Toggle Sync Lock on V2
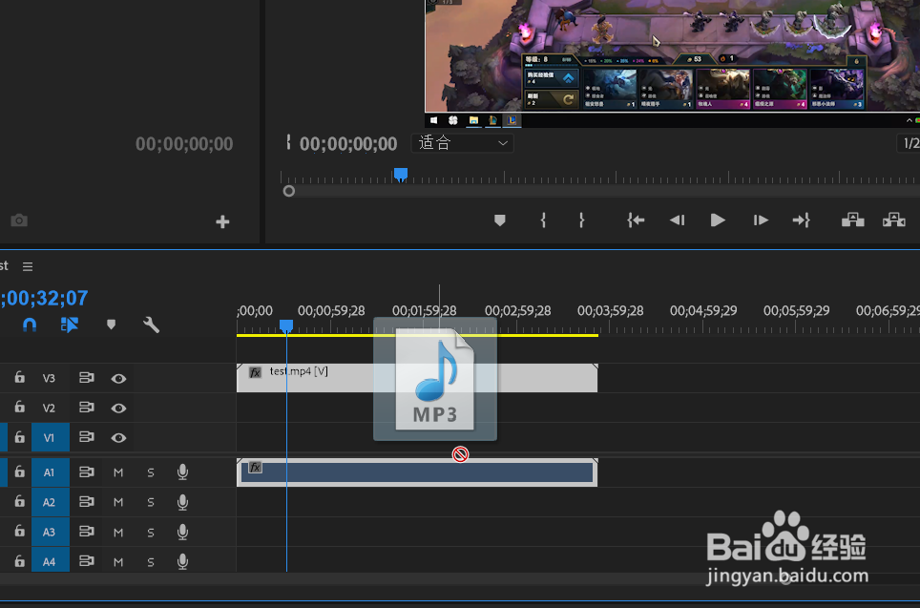920x608 pixels. (86, 407)
